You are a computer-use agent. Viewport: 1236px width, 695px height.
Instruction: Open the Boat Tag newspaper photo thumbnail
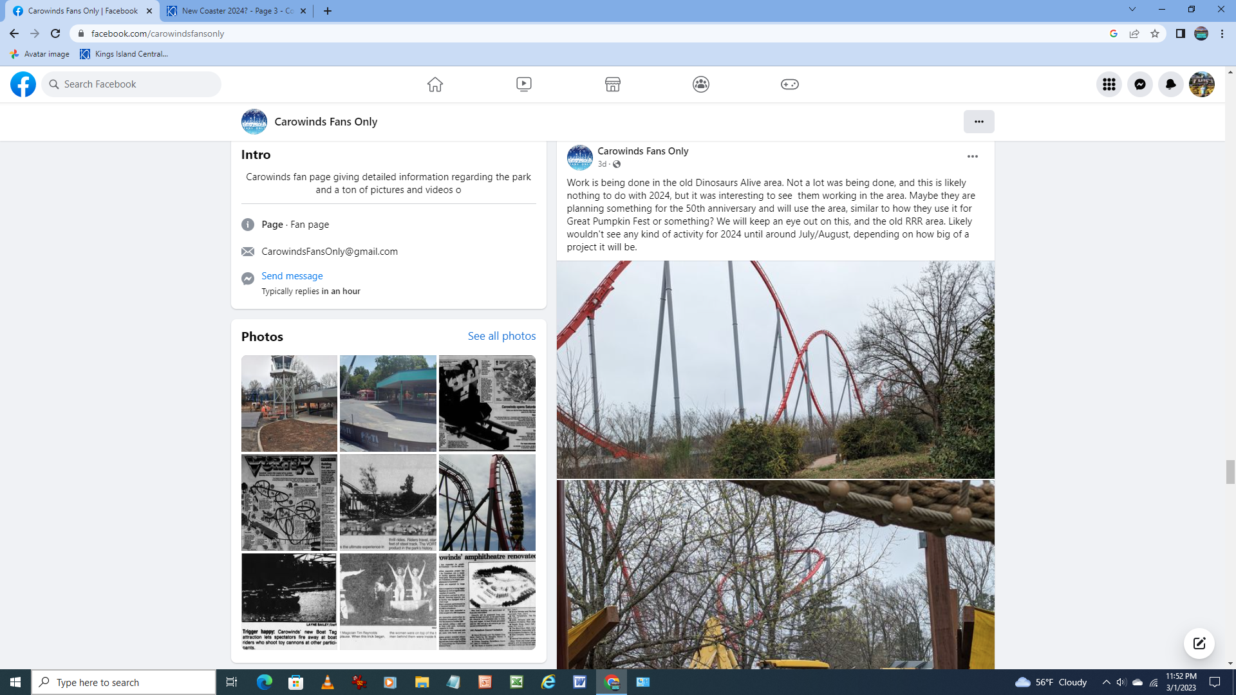289,602
